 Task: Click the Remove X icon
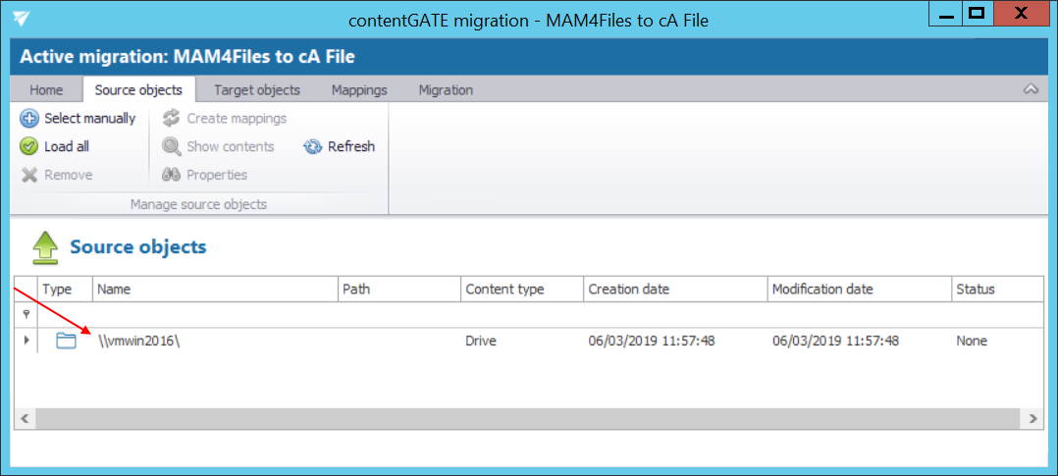[29, 176]
